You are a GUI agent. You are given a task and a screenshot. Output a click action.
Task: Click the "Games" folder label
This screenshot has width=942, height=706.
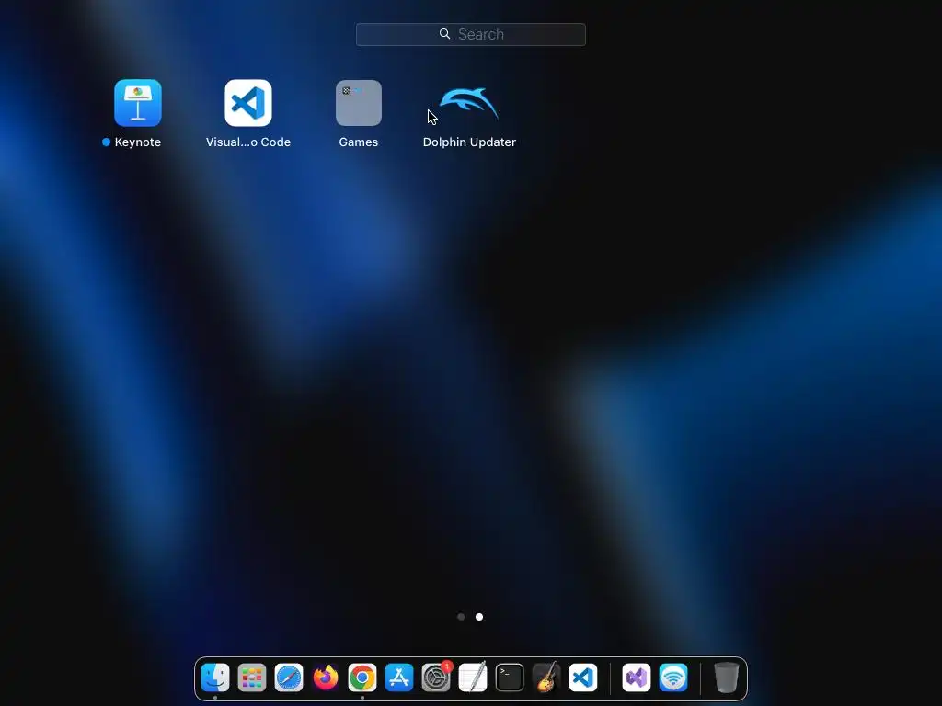point(359,142)
